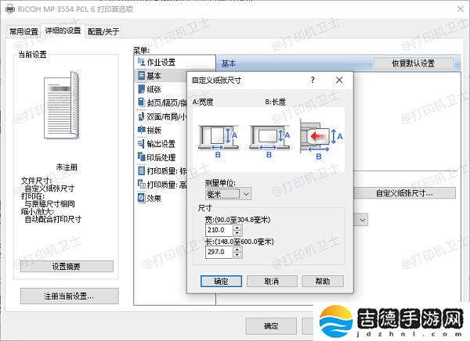Click the 纸张 menu icon
Viewport: 470px width, 341px height.
coord(141,89)
